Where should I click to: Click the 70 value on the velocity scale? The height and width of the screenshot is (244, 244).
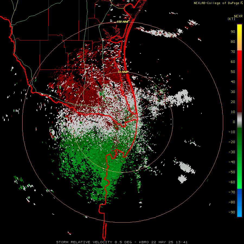pos(233,52)
